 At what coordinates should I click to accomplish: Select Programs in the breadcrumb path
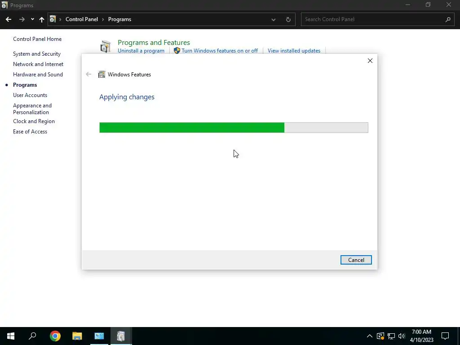click(x=119, y=19)
